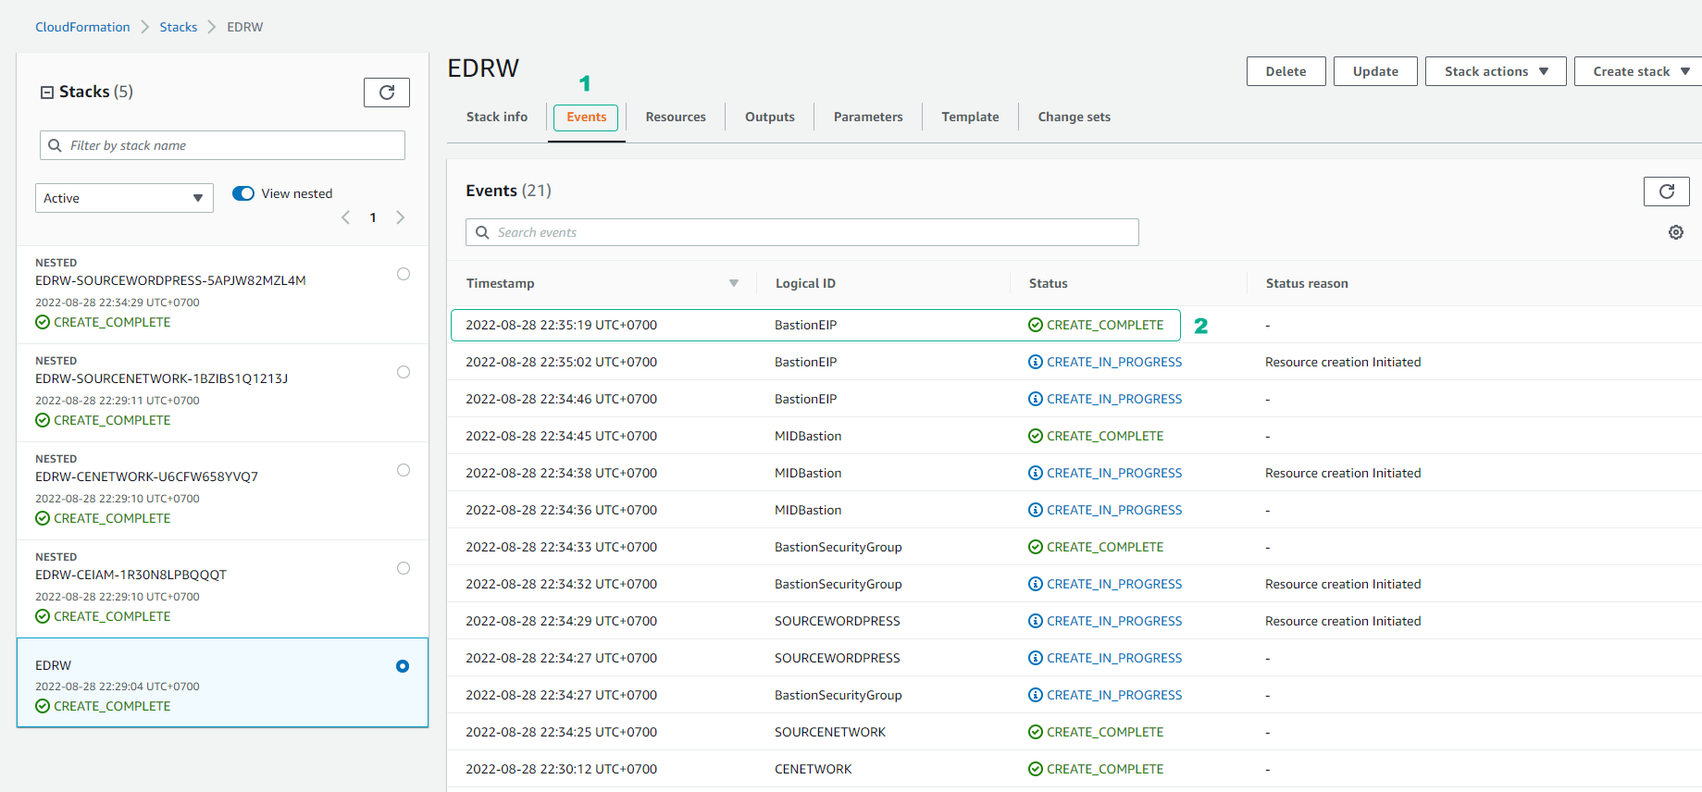The image size is (1702, 792).
Task: Open the Active filter dropdown
Action: click(124, 198)
